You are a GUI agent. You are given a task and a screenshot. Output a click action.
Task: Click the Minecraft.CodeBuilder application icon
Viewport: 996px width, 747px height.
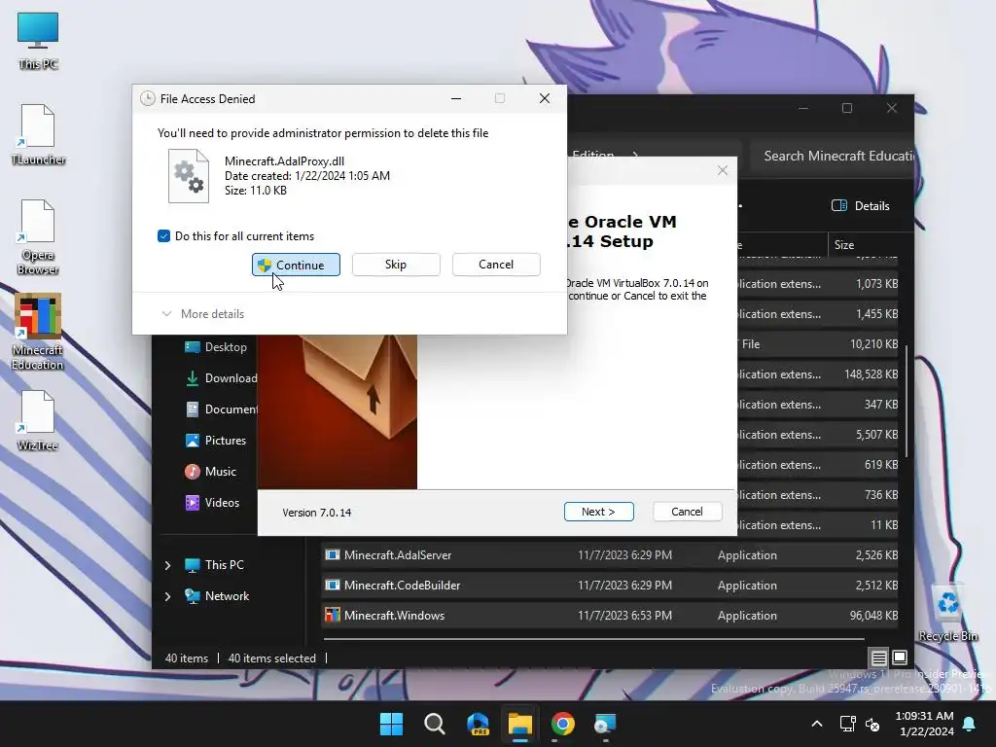pyautogui.click(x=333, y=585)
